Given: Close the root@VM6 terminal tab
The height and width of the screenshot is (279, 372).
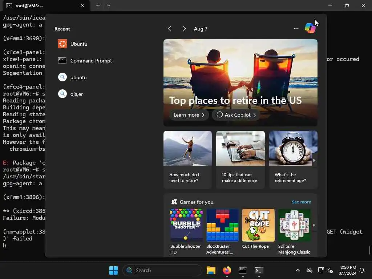Looking at the screenshot, I should click(82, 5).
